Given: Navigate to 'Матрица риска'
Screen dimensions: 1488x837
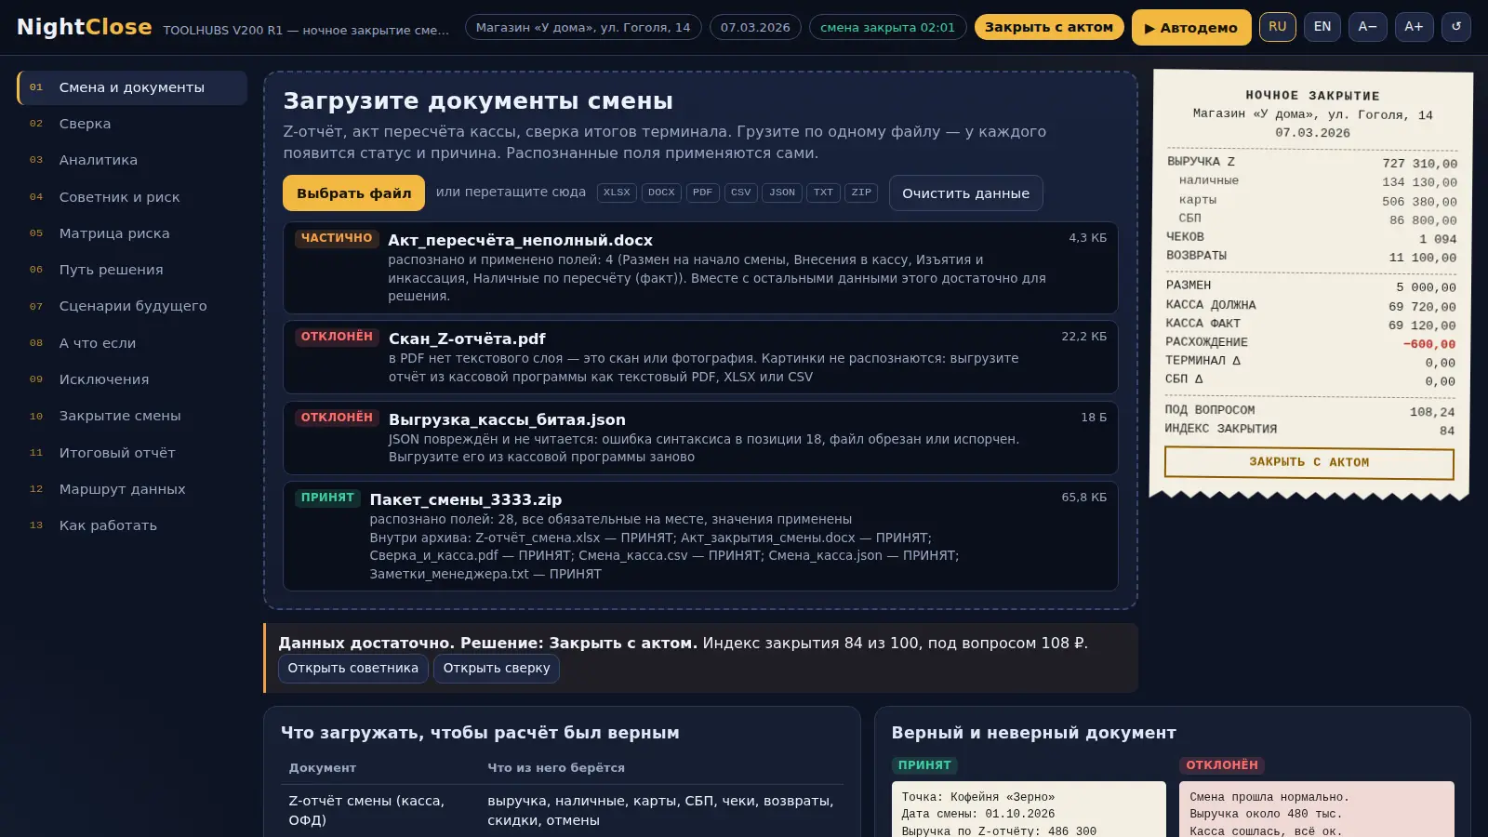Looking at the screenshot, I should [132, 233].
